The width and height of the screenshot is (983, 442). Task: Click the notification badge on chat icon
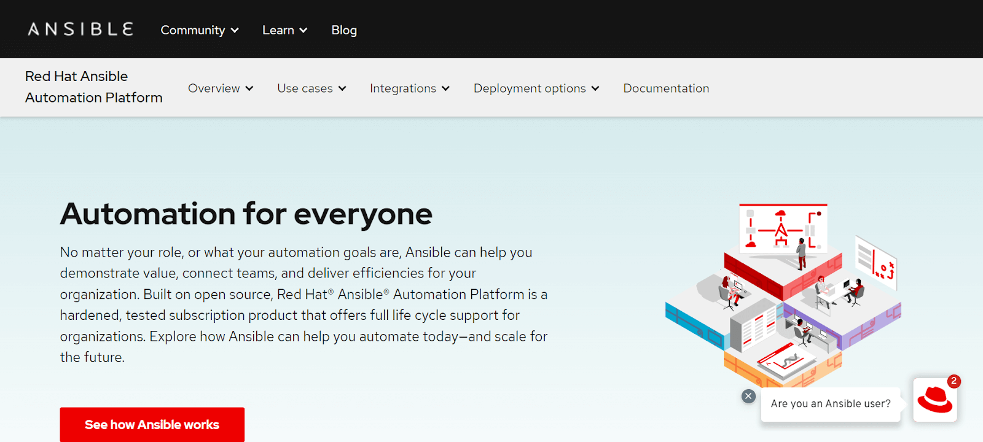click(954, 381)
